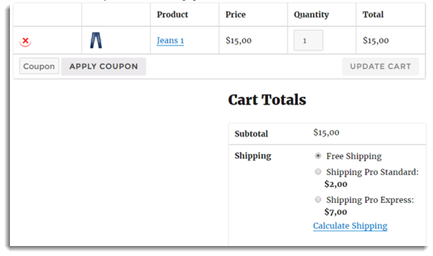Viewport: 433px width, 256px height.
Task: Click the Quantity column header
Action: [311, 15]
